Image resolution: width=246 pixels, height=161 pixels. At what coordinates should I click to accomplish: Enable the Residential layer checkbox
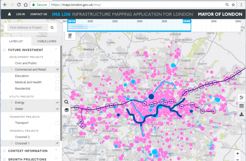tap(57, 89)
